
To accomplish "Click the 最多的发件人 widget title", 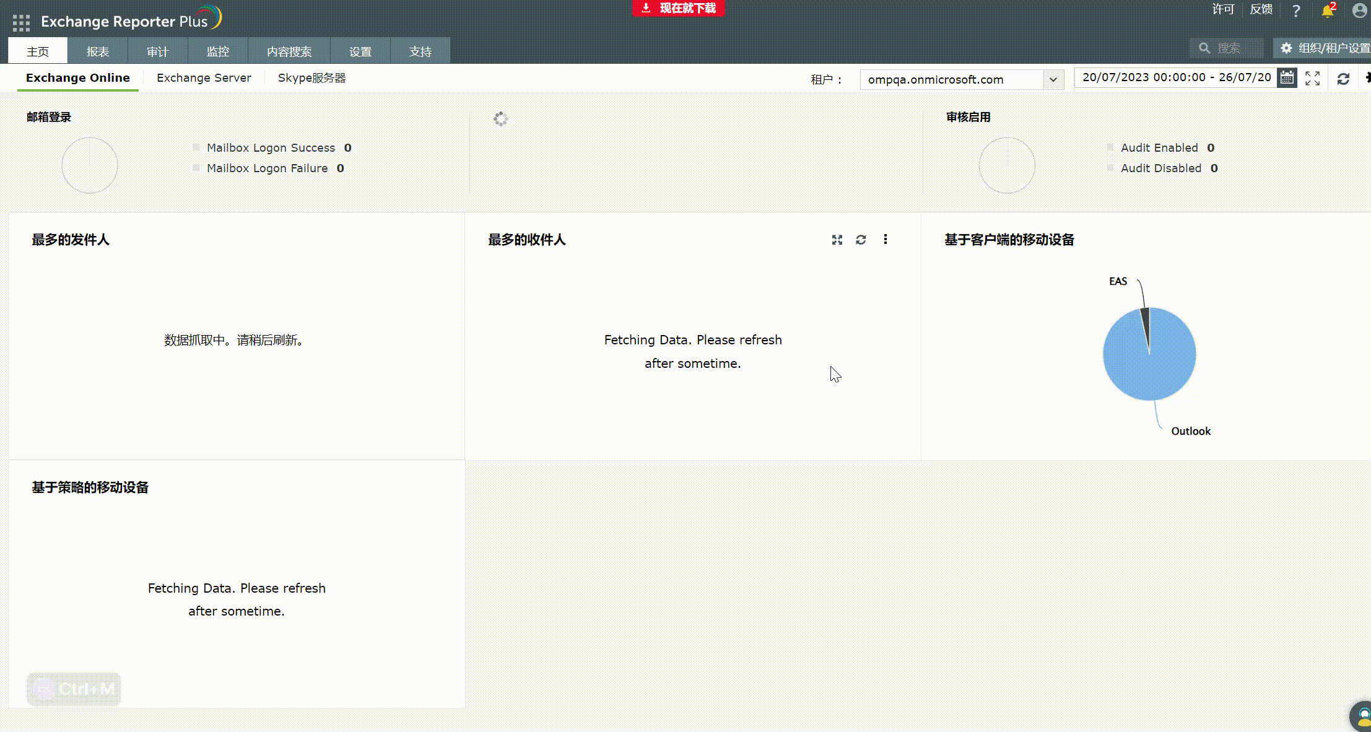I will (71, 240).
